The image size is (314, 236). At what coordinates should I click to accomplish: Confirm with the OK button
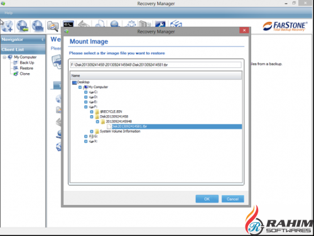click(207, 199)
